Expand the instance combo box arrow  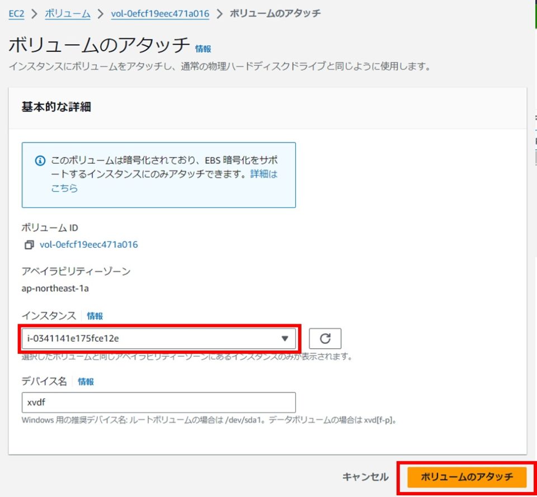[x=285, y=338]
